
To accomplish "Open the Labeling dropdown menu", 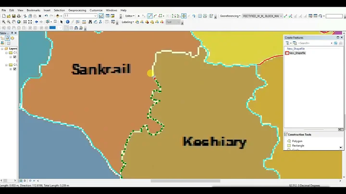I will click(x=127, y=22).
